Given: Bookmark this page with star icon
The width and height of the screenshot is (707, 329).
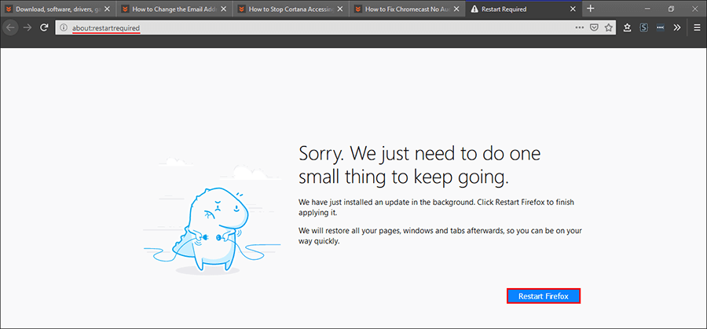Looking at the screenshot, I should pos(608,28).
